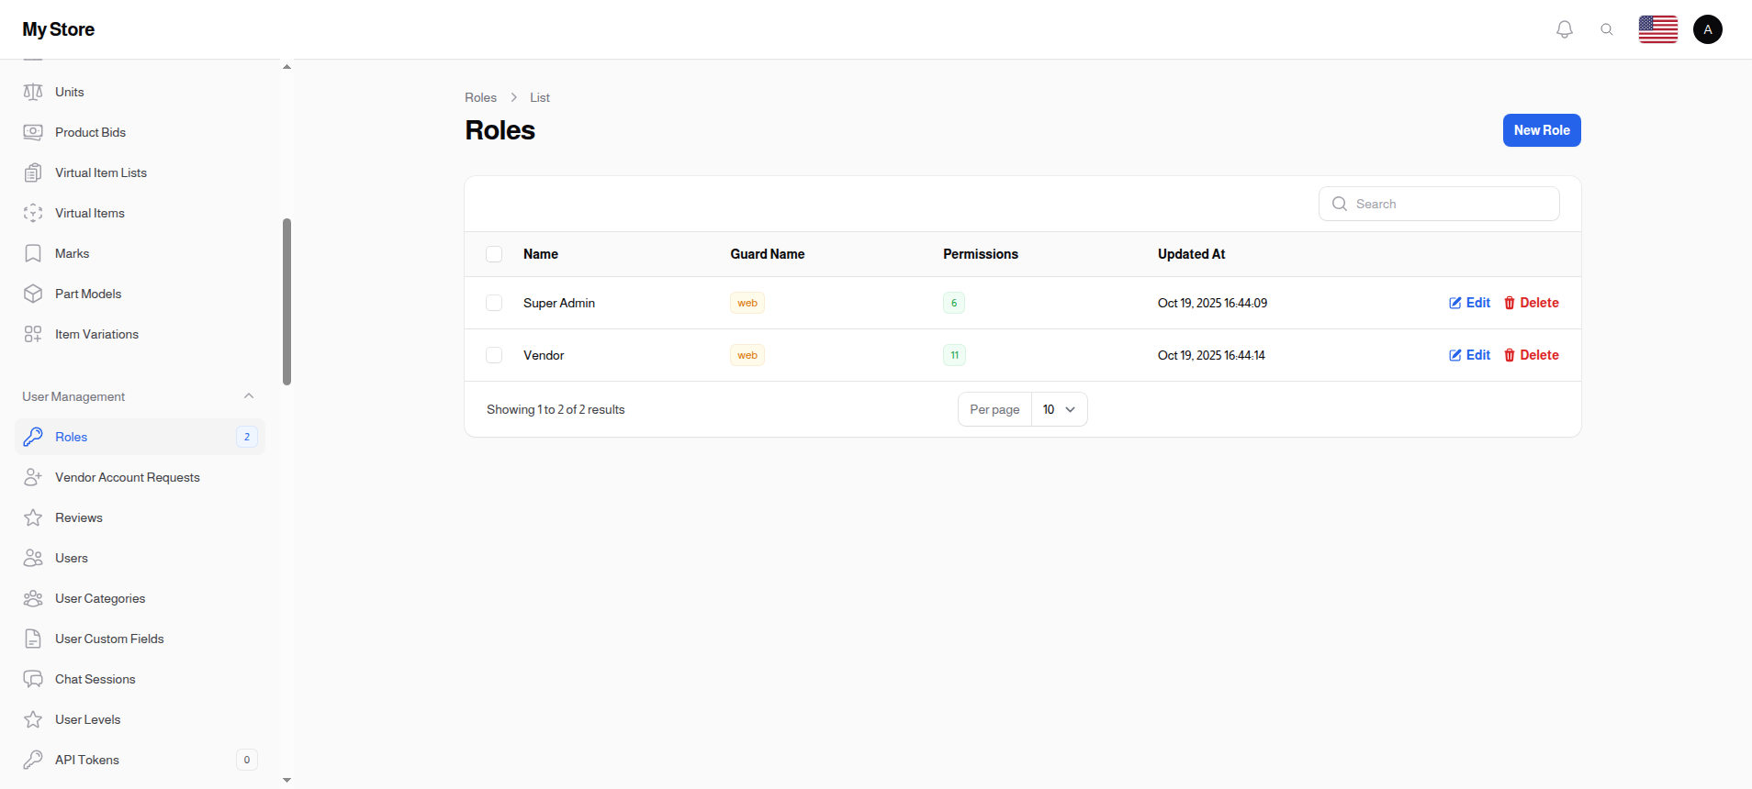Click the User Custom Fields document icon
Viewport: 1752px width, 789px height.
[33, 639]
